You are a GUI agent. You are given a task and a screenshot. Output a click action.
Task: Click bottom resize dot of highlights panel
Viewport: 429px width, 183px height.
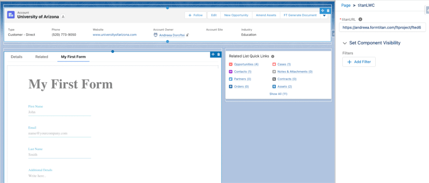pos(168,41)
